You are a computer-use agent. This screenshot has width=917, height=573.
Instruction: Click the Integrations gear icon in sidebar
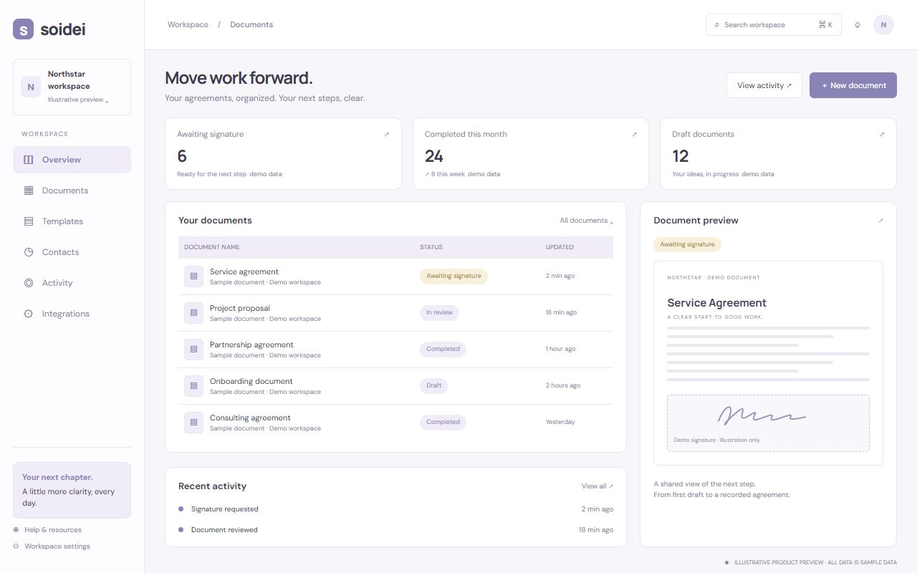coord(29,314)
